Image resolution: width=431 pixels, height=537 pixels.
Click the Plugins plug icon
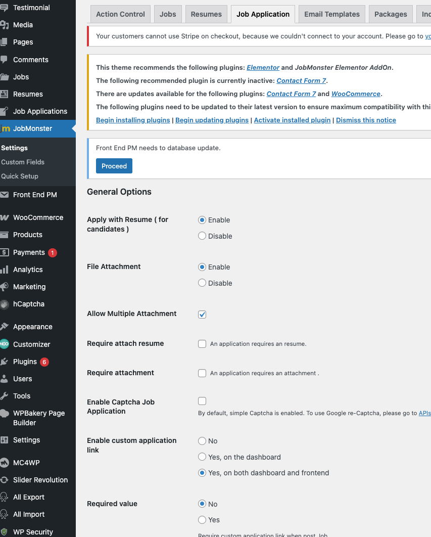pos(4,362)
